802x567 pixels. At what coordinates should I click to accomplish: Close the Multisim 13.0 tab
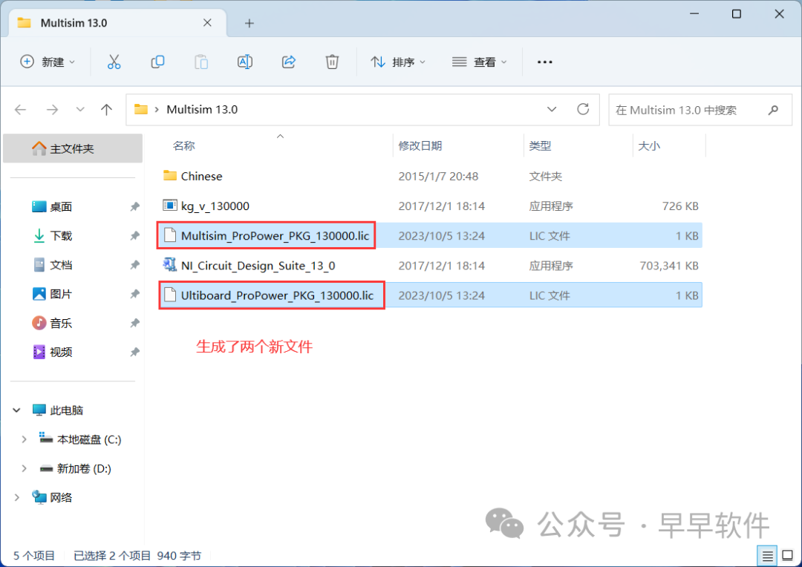(207, 22)
